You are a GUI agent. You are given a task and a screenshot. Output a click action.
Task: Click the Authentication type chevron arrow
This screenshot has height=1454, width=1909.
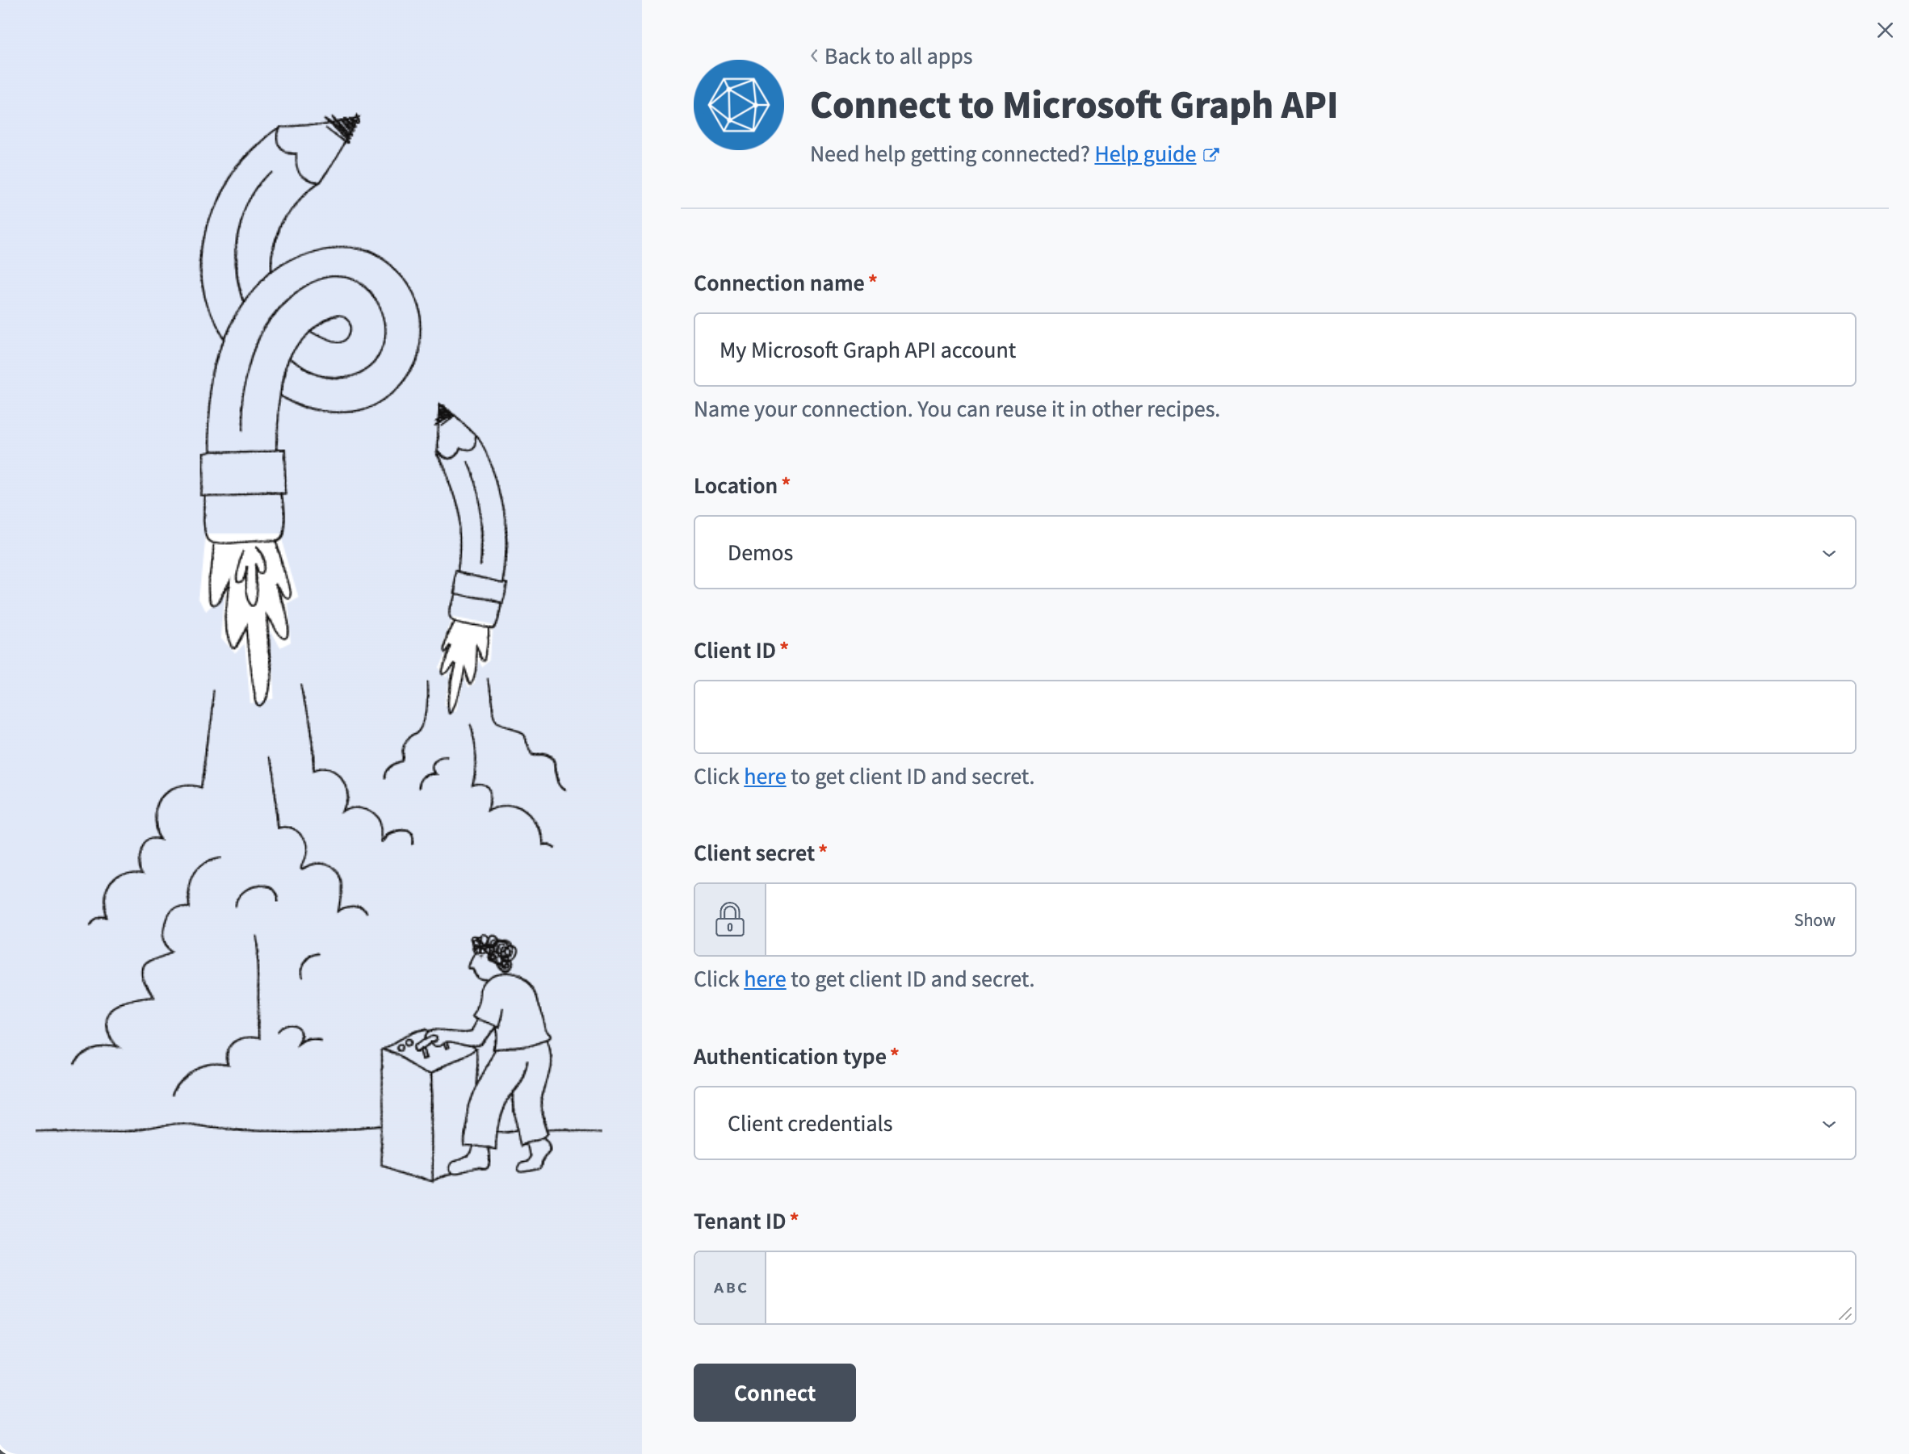(1828, 1123)
